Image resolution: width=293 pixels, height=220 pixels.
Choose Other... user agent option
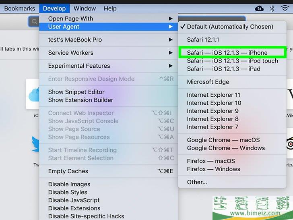(232, 182)
